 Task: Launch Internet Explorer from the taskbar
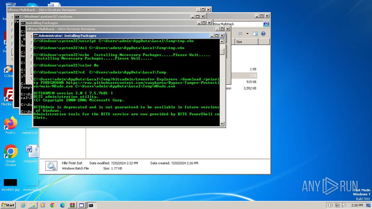tap(23, 205)
